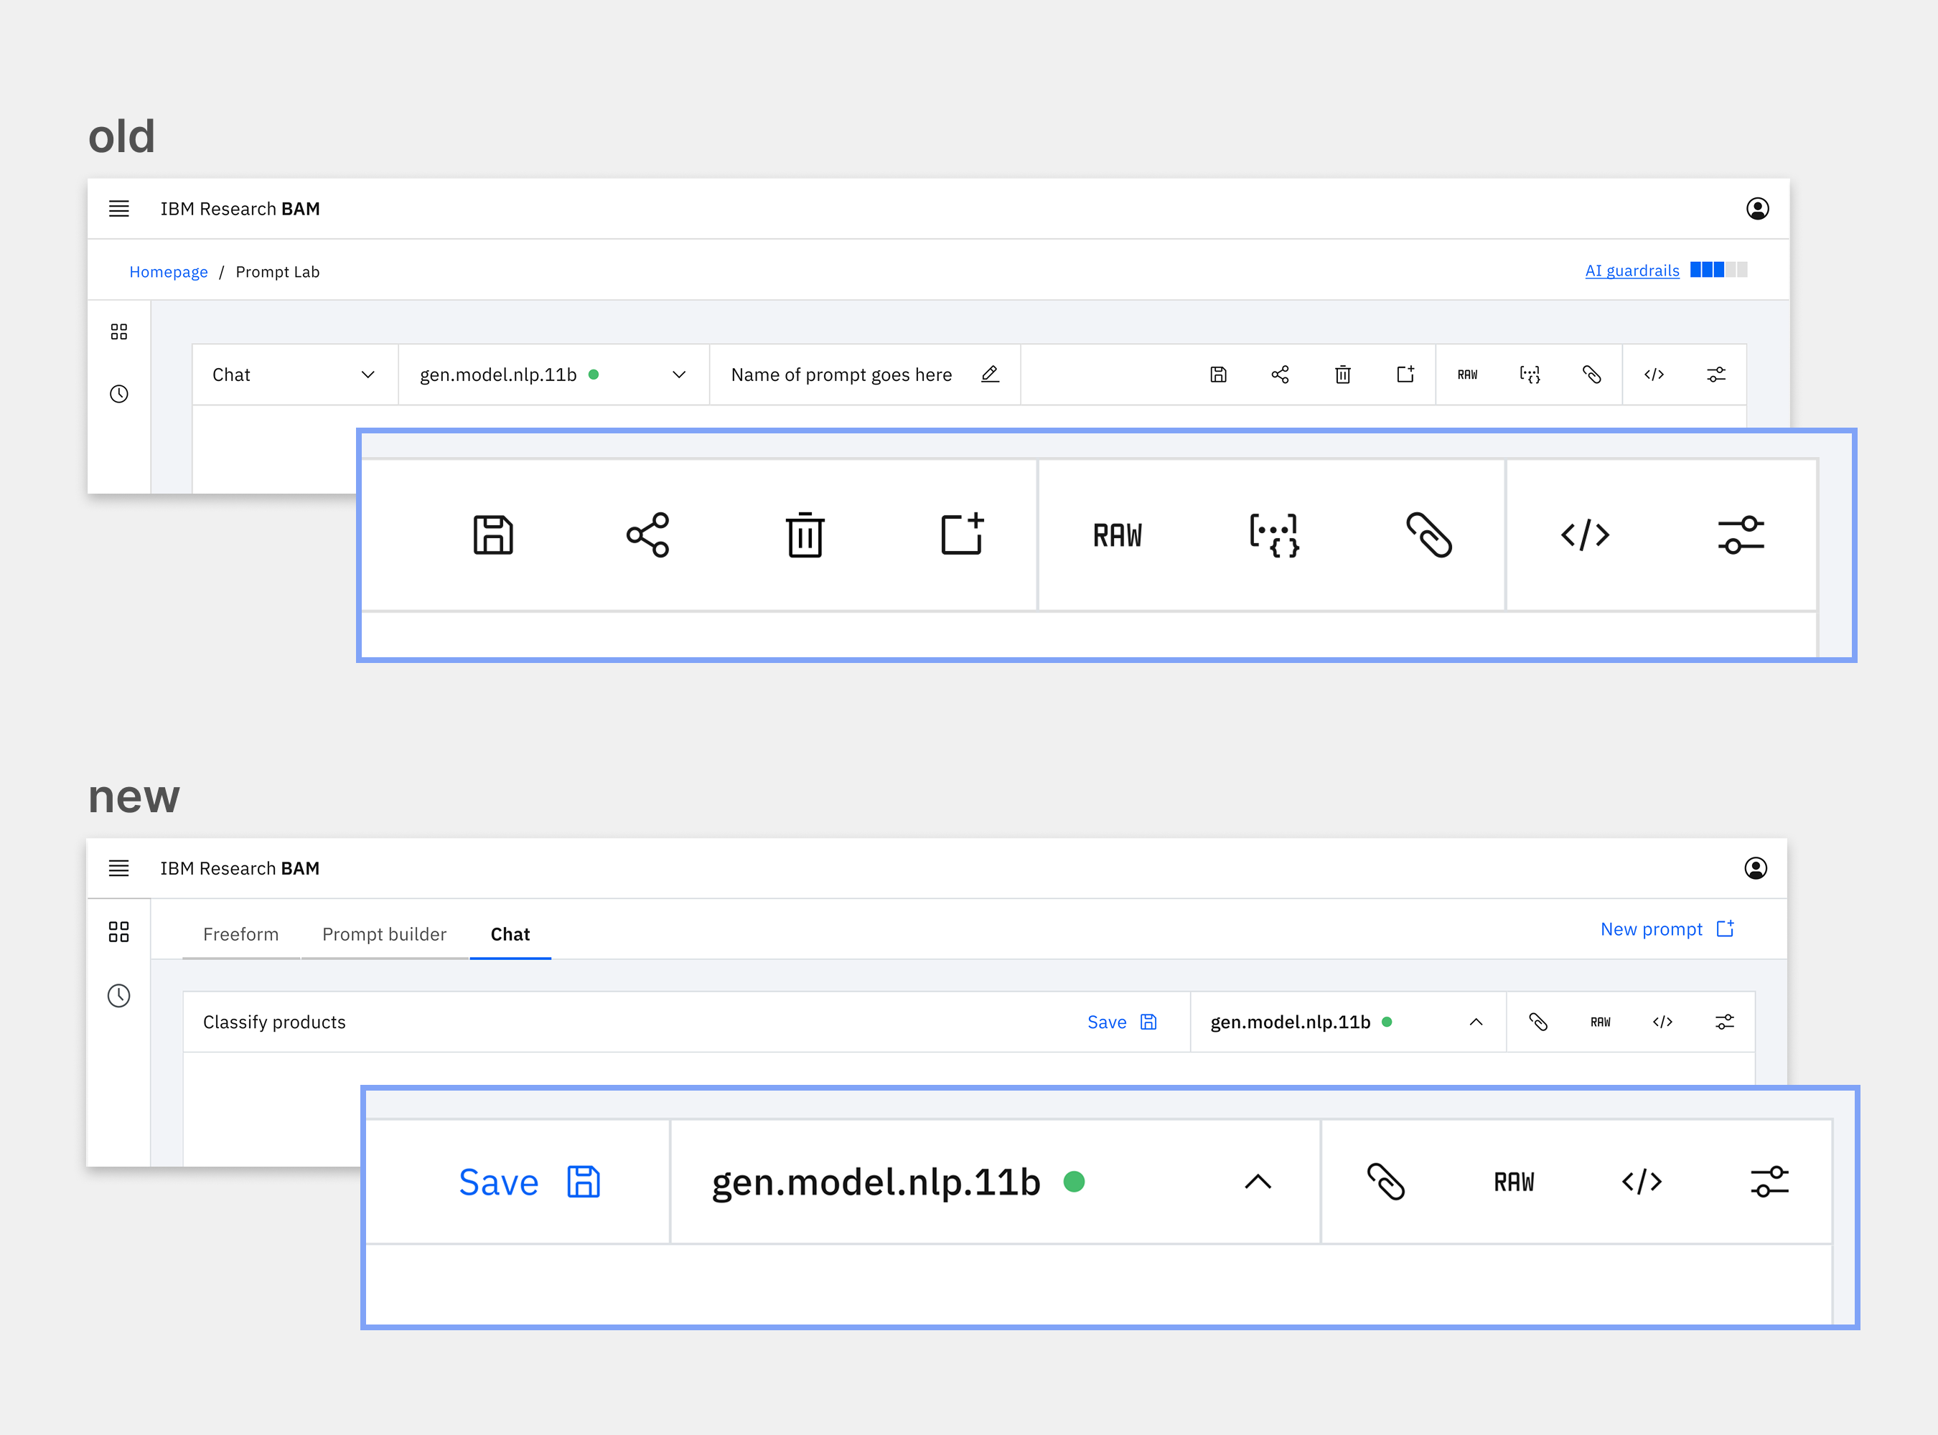This screenshot has height=1435, width=1938.
Task: Open the Chat mode dropdown
Action: click(x=294, y=375)
